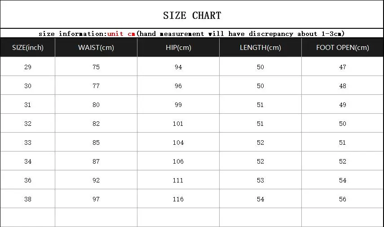Click foot open value 54 cell

point(343,180)
